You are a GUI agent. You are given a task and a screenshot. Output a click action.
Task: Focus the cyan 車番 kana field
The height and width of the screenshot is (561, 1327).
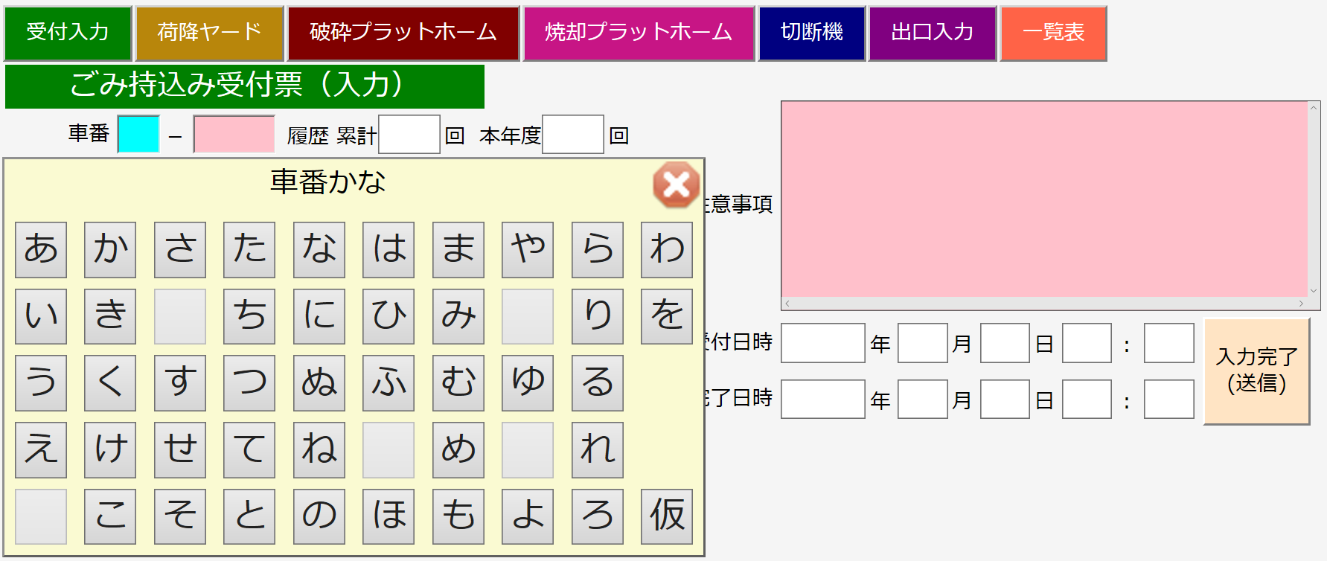pyautogui.click(x=138, y=134)
